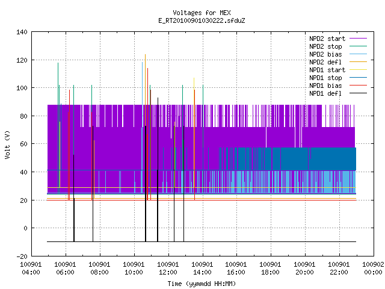Click the solid dark blue block after 20:00

pyautogui.click(x=334, y=159)
